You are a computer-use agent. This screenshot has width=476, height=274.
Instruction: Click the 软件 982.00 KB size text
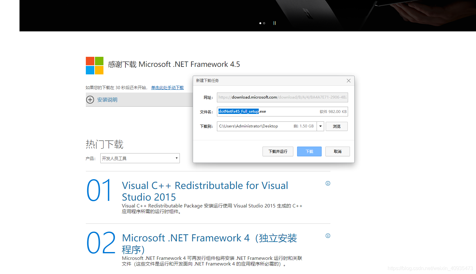333,111
